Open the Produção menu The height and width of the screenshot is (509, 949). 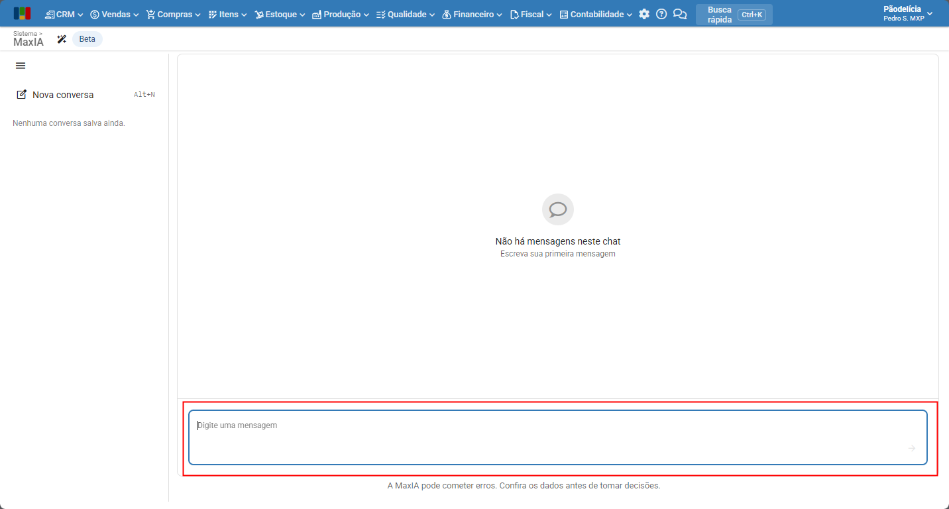click(x=341, y=14)
